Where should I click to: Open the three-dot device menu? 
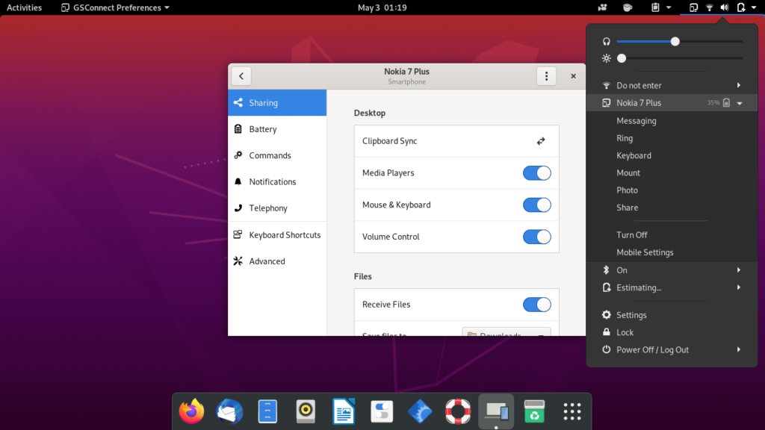pyautogui.click(x=546, y=76)
